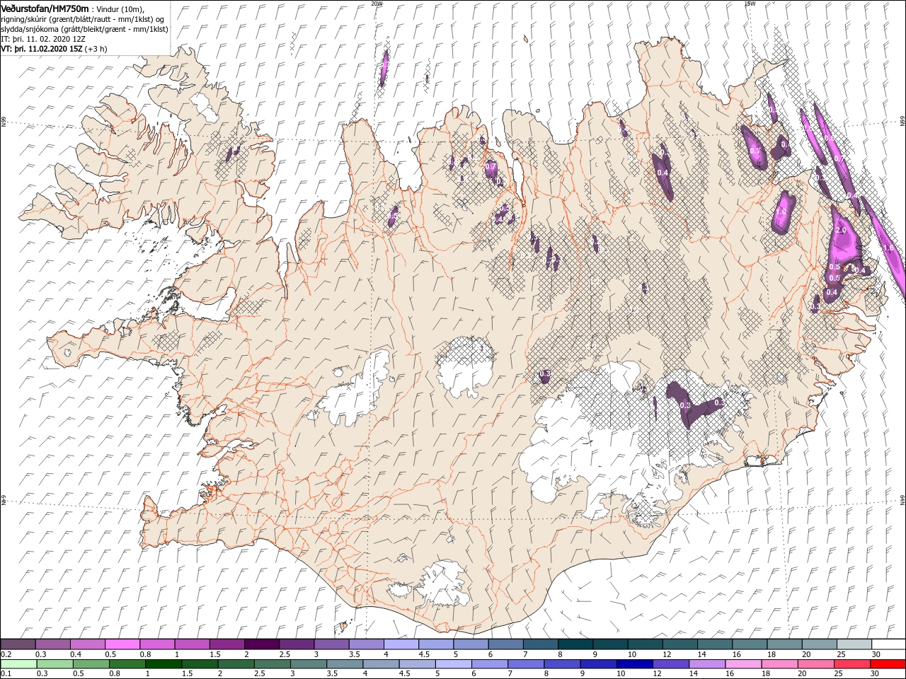906x679 pixels.
Task: Click the upper legend swatch between 0.5 and 0.8
Action: pos(122,644)
